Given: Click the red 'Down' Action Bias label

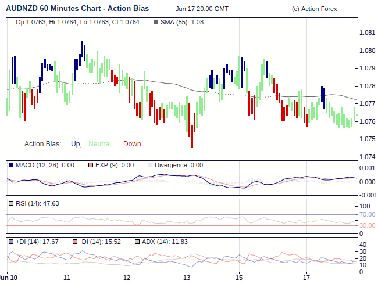Looking at the screenshot, I should click(132, 144).
